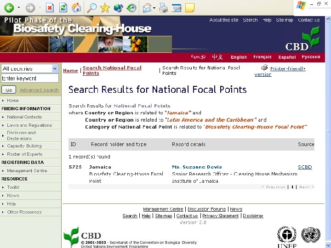Open the footer News link
This screenshot has height=248, width=331.
[236, 209]
